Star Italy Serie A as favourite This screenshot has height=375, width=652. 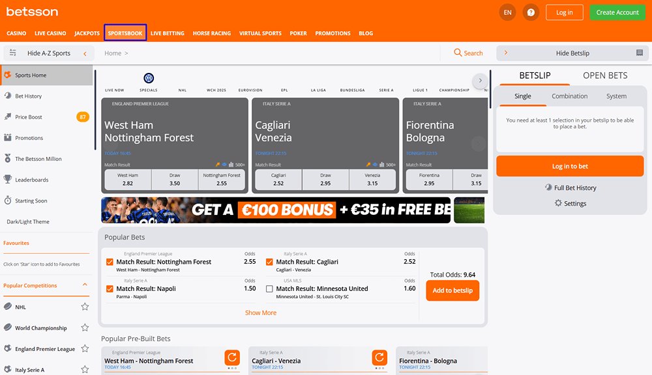[x=85, y=369]
